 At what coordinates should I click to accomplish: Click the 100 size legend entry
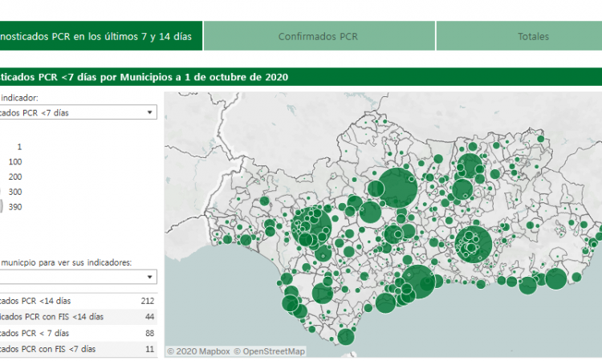tap(16, 161)
